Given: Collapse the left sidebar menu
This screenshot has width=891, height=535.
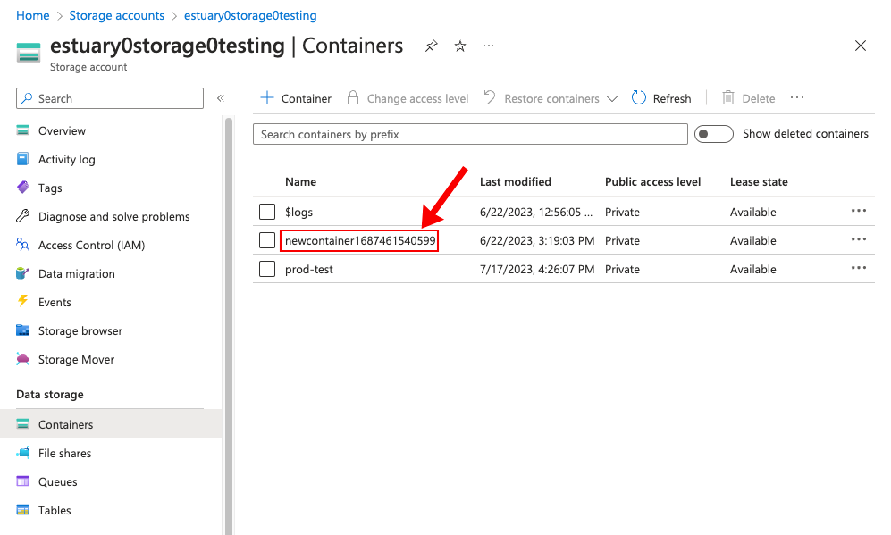Looking at the screenshot, I should (221, 98).
